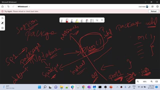Select the yellow highlighter tool

click(x=77, y=20)
